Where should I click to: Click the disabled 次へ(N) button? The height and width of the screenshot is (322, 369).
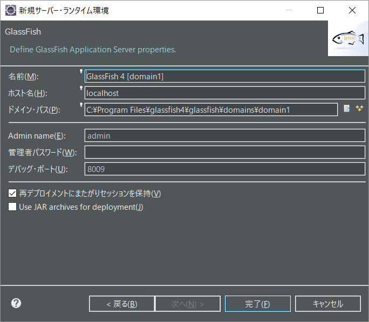tap(188, 304)
